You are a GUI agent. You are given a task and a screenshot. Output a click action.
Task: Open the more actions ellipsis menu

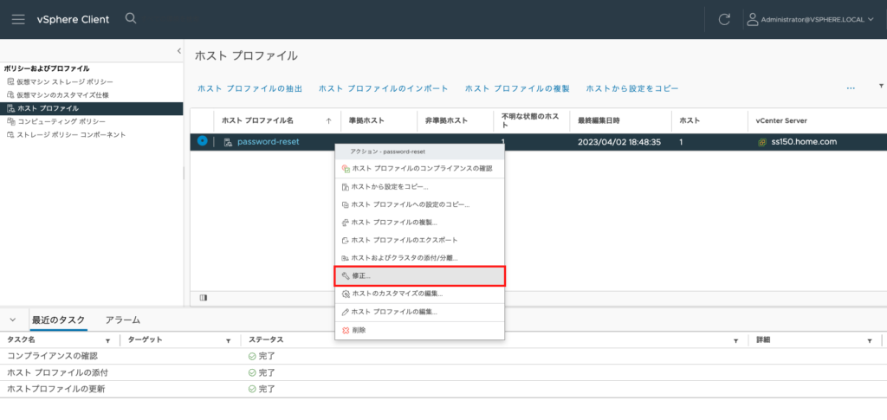pyautogui.click(x=851, y=88)
